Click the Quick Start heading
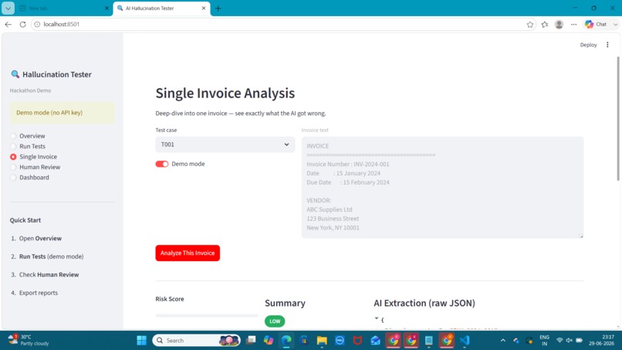This screenshot has height=350, width=622. 25,220
